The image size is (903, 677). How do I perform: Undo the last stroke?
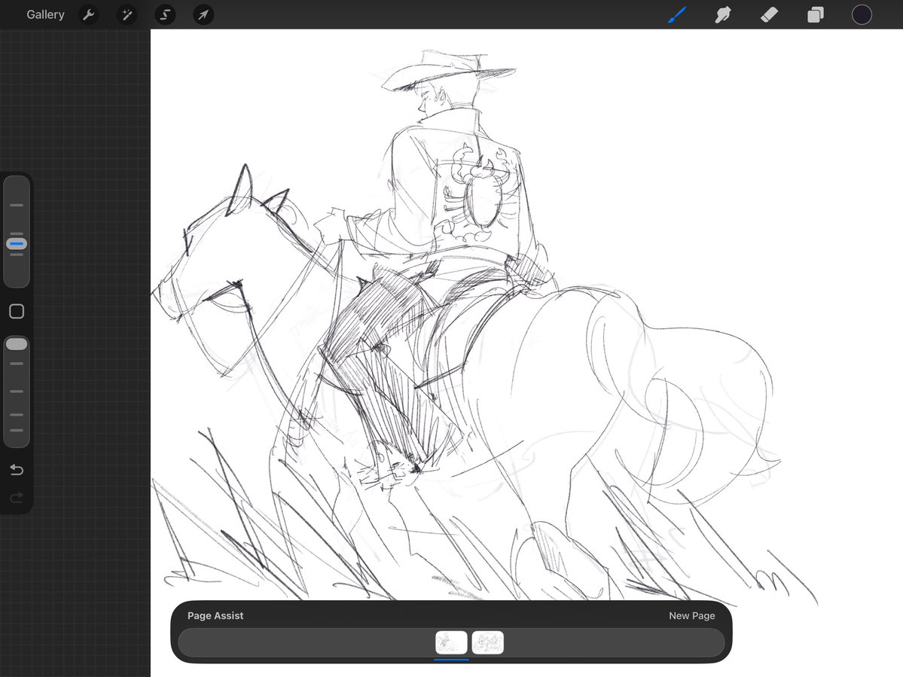coord(17,470)
